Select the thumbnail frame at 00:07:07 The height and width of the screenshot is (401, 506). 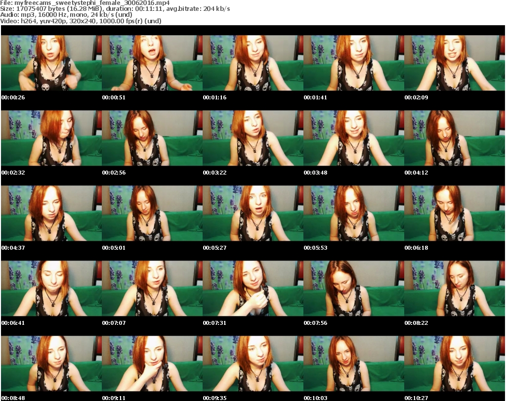pyautogui.click(x=152, y=288)
